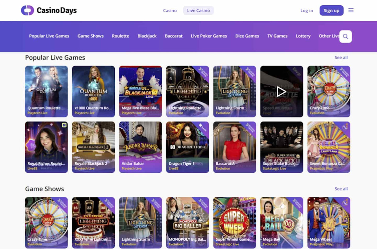Open x1000 Quantum Roulette game

(93, 91)
